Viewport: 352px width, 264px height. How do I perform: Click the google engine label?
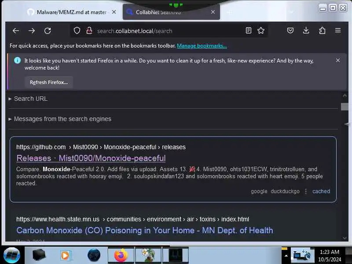click(x=259, y=191)
